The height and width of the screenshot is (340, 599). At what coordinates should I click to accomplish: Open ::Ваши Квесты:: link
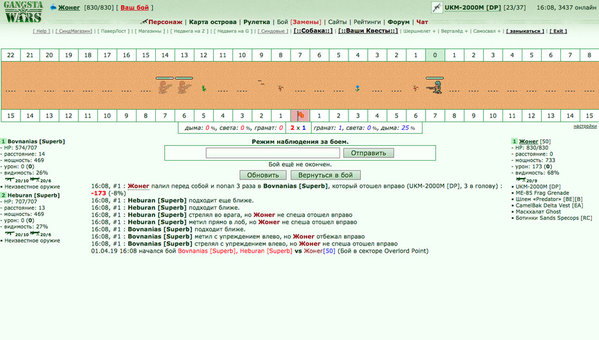pos(368,31)
